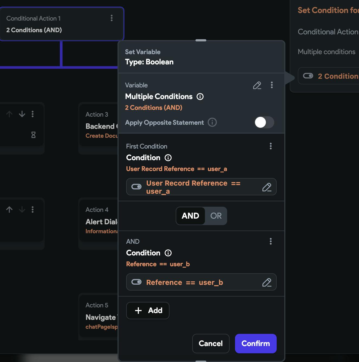Confirm the multiple conditions
Screen dimensions: 359x362
pos(256,344)
